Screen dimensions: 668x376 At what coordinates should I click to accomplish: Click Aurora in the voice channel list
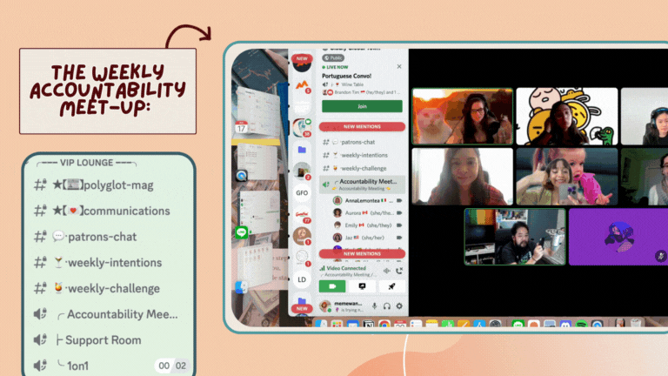click(367, 212)
